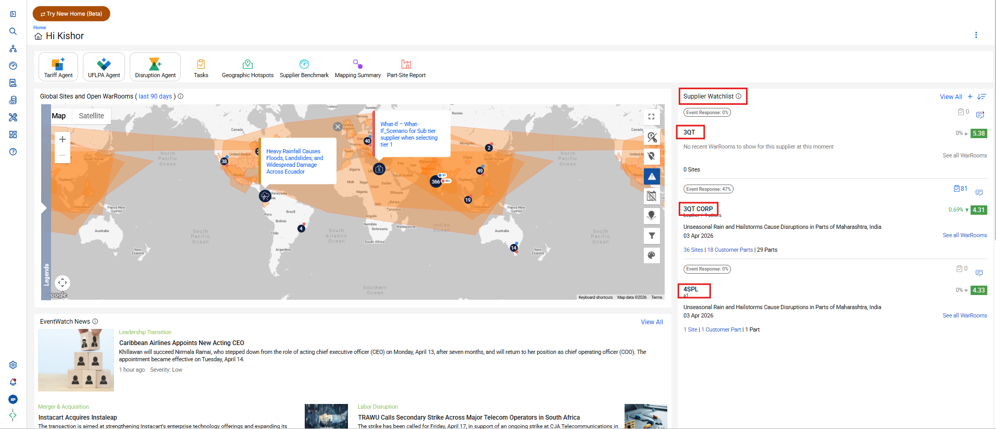Open Geographic Hotspots

[247, 68]
